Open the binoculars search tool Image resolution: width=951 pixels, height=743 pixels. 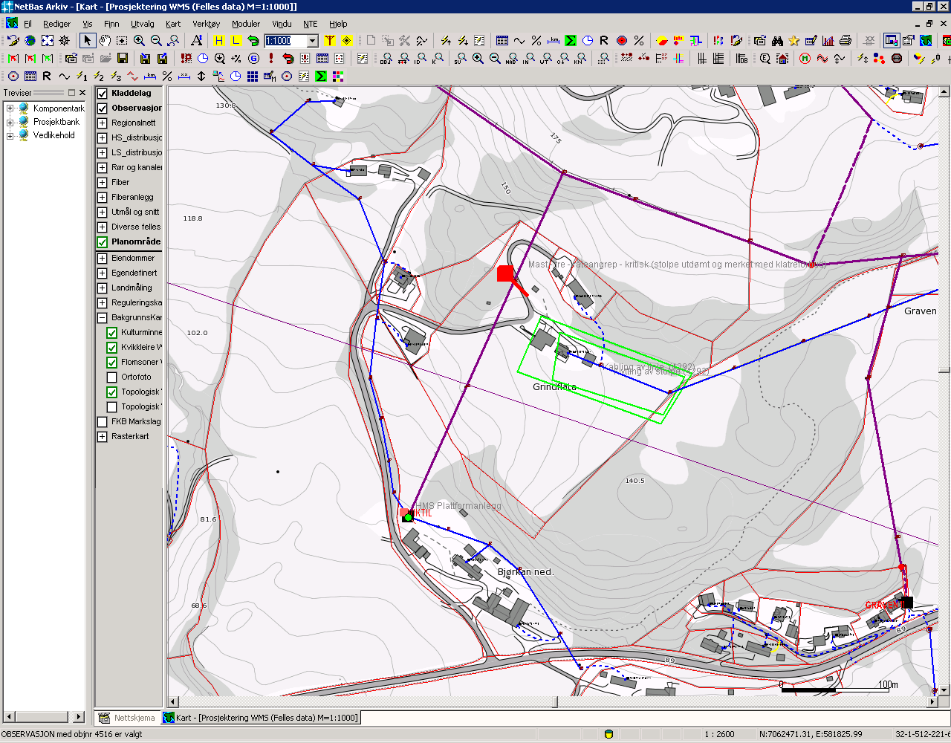tap(777, 41)
